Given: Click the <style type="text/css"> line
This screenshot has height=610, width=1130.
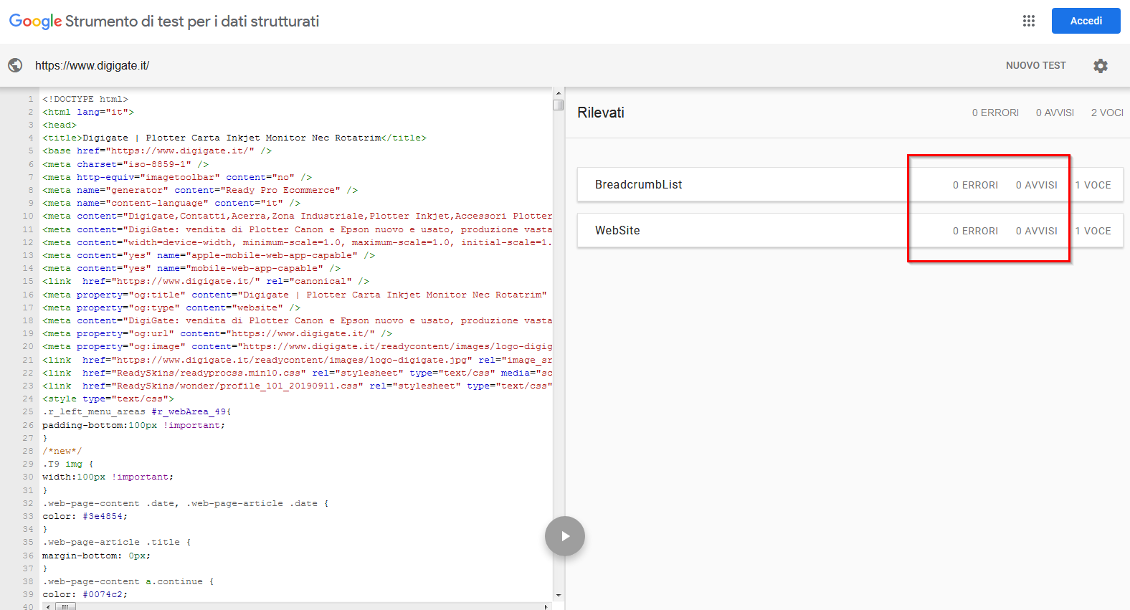Looking at the screenshot, I should (108, 399).
